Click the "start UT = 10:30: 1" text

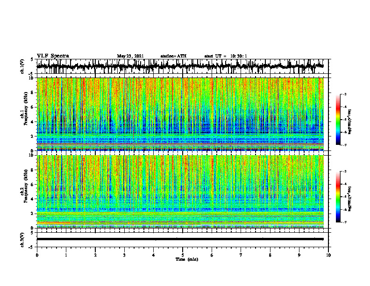tap(226, 56)
